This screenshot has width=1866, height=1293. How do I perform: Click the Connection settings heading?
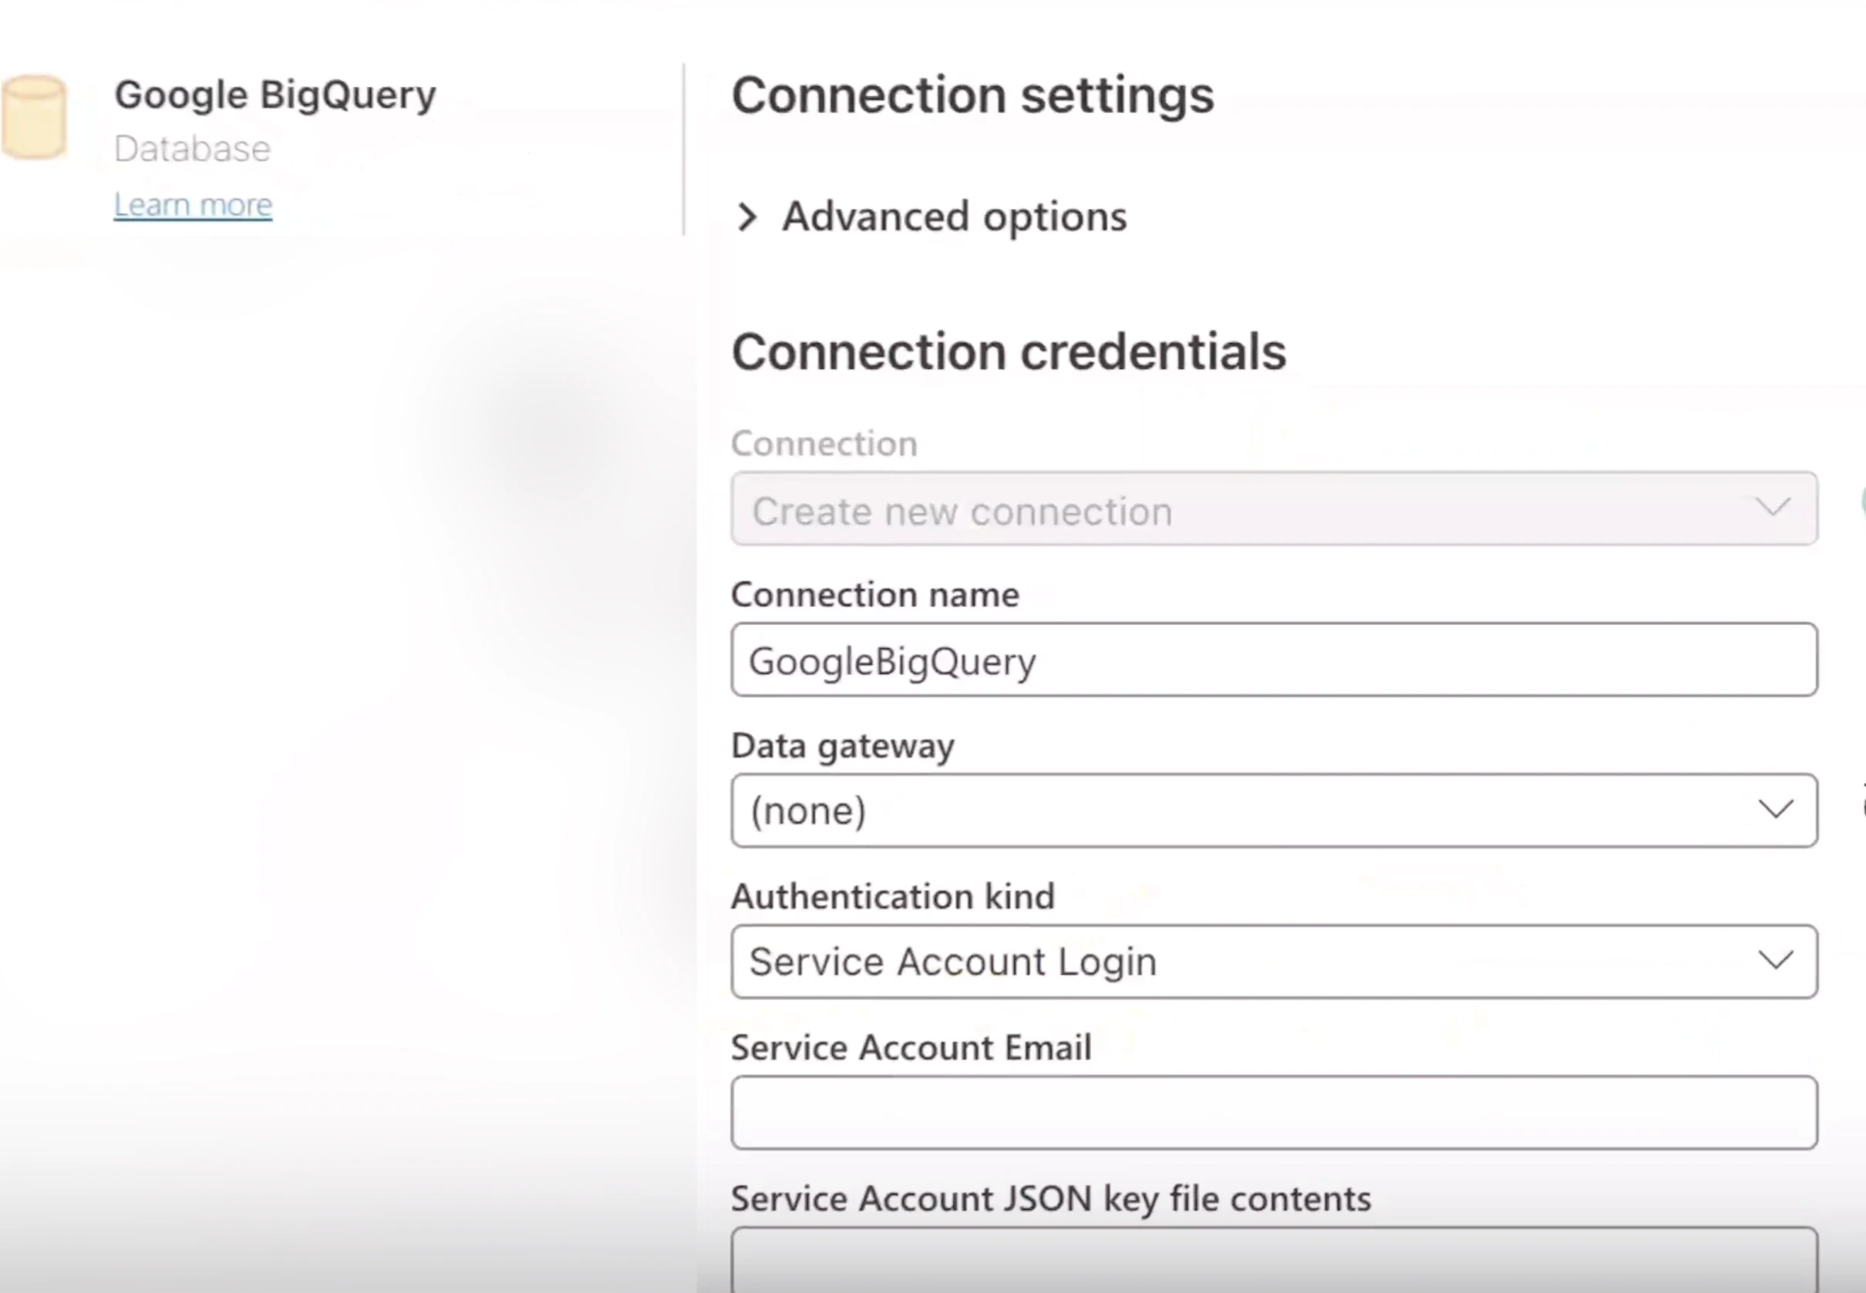(x=973, y=96)
